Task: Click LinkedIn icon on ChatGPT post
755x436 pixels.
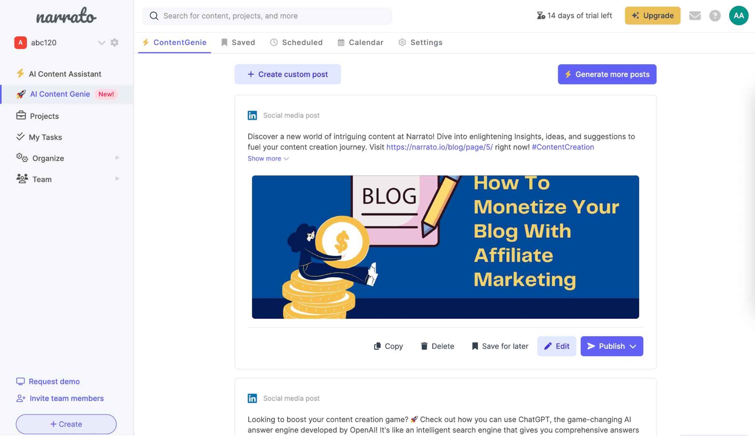Action: point(252,398)
